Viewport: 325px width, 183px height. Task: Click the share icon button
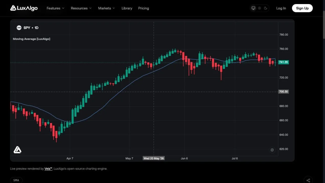[308, 180]
